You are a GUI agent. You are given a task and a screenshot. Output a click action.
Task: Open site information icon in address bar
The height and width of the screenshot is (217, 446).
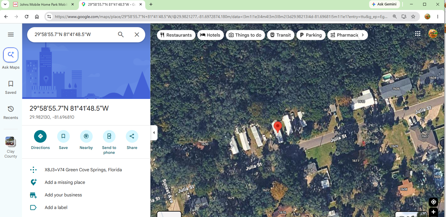49,17
